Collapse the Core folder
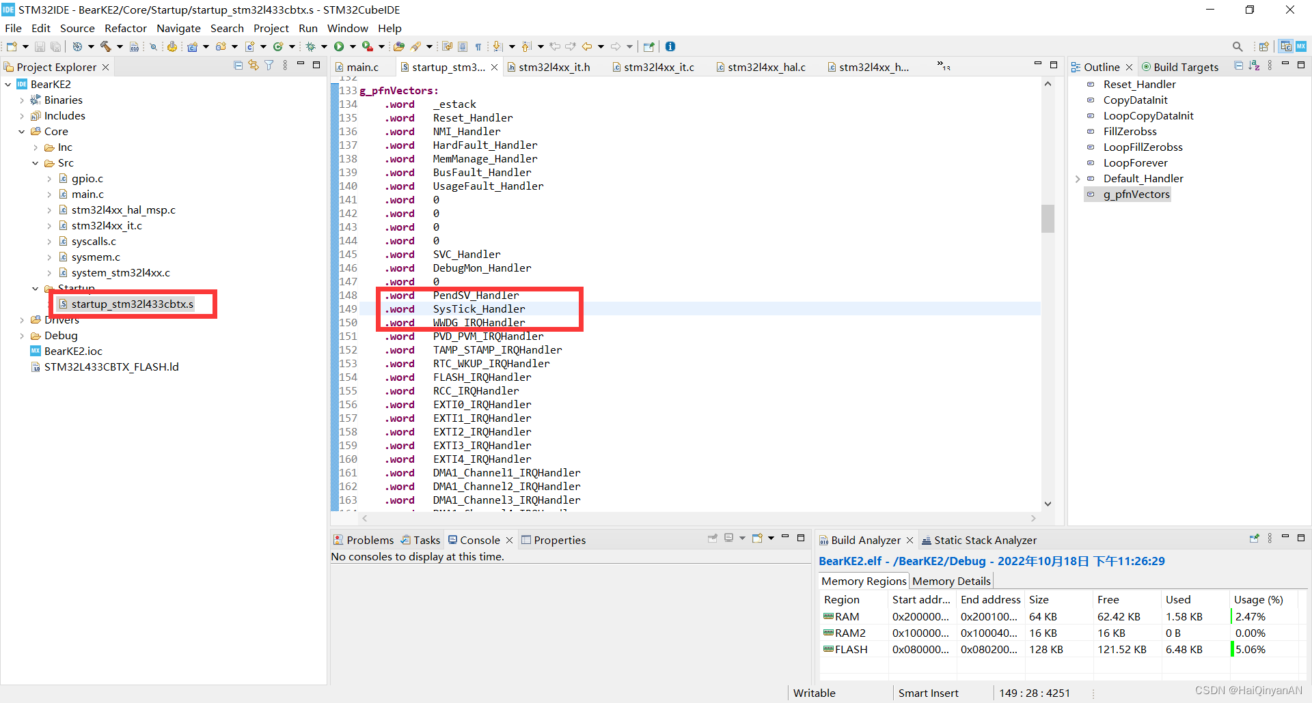Screen dimensions: 1312x703 point(21,131)
